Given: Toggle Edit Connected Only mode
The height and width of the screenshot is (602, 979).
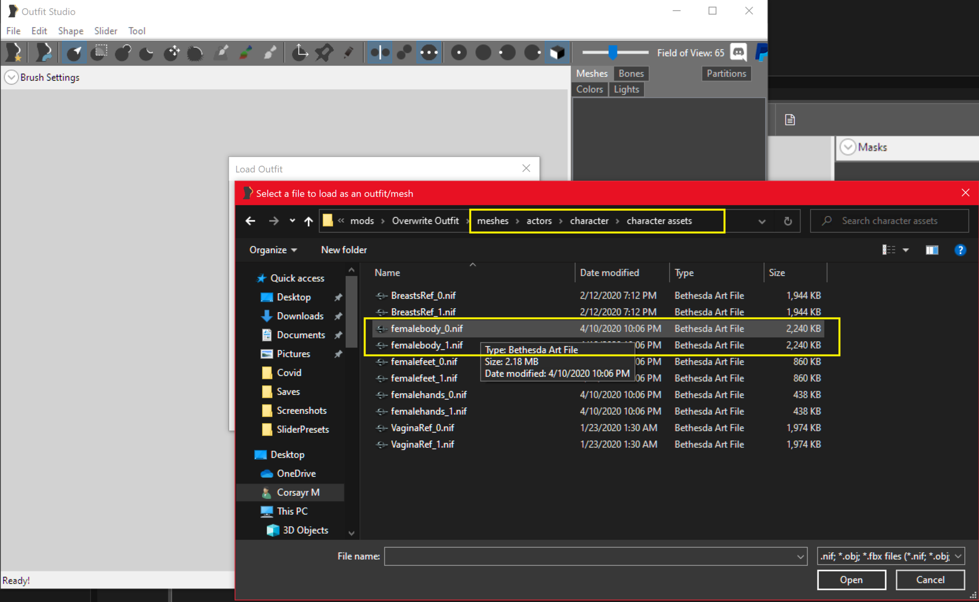Looking at the screenshot, I should (x=404, y=53).
